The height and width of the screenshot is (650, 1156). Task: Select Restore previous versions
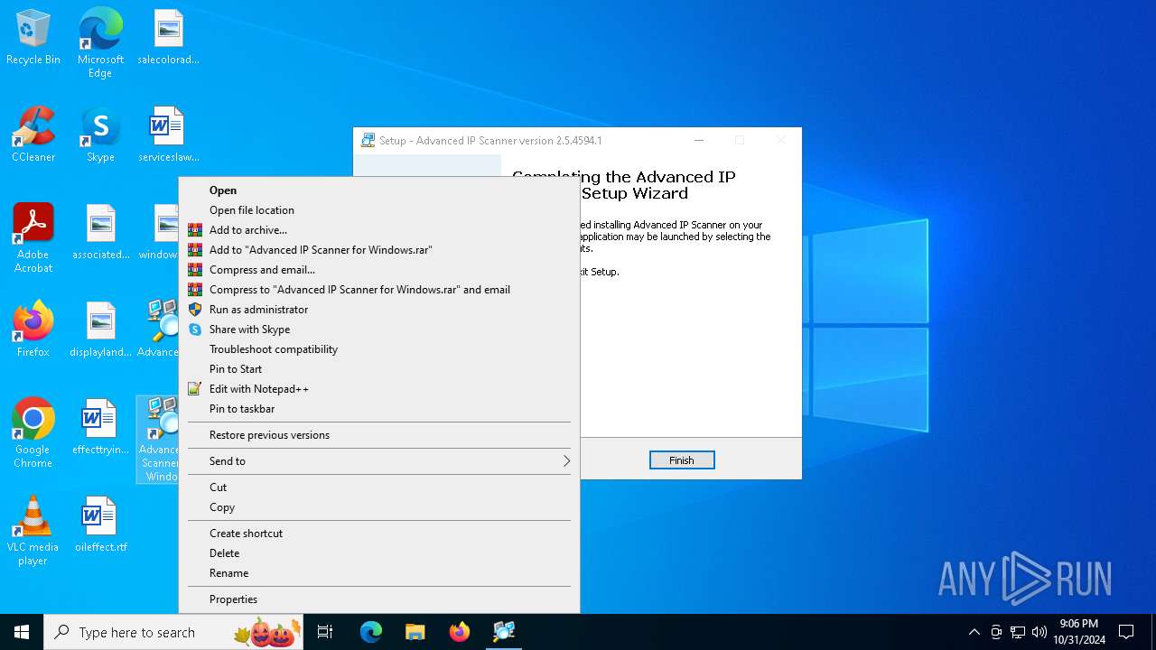379,435
